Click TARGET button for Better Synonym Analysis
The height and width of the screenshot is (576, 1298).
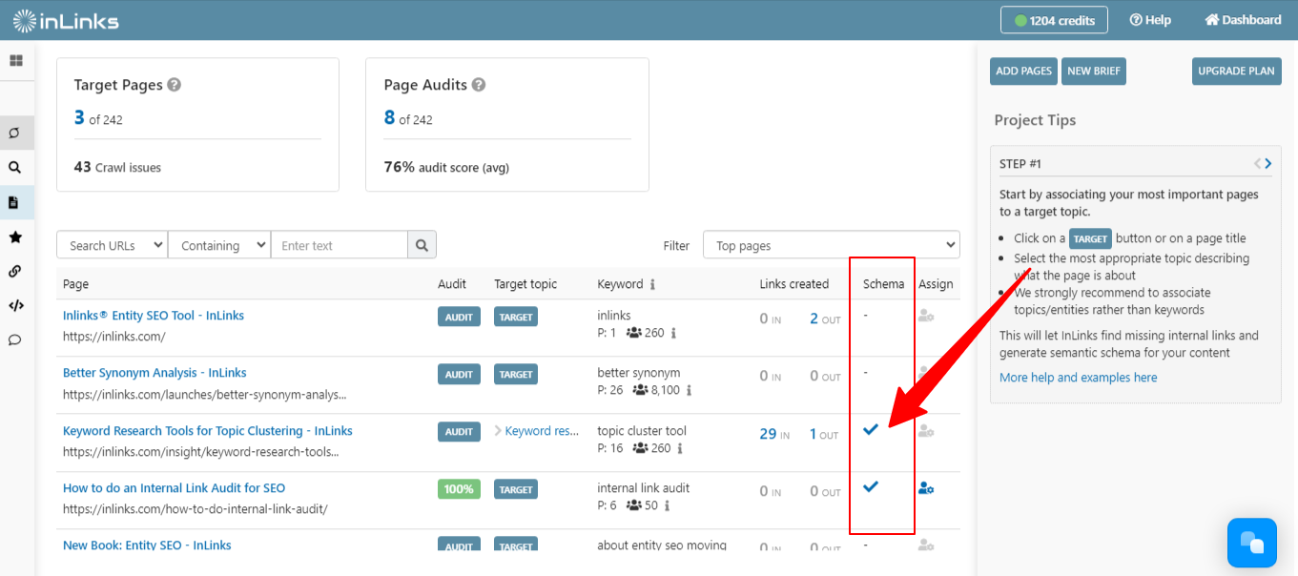516,374
